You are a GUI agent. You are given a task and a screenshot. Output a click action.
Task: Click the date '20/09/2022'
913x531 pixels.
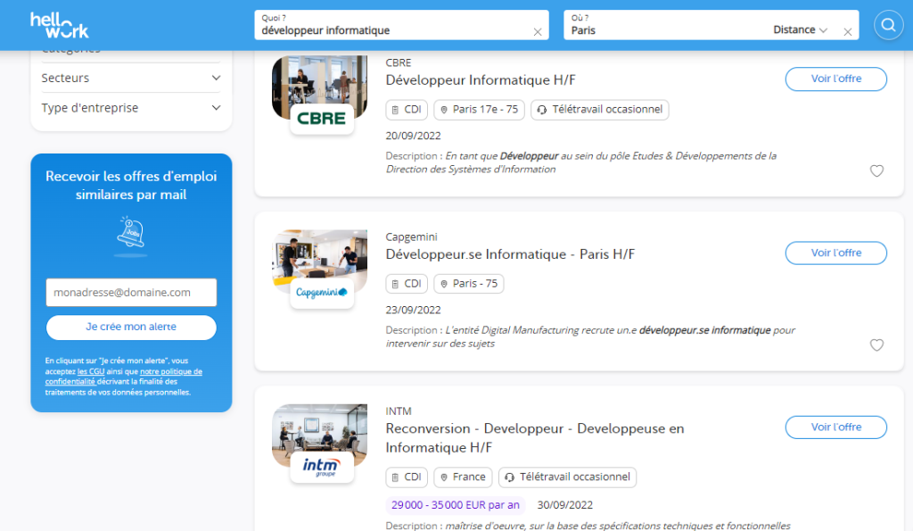coord(413,136)
